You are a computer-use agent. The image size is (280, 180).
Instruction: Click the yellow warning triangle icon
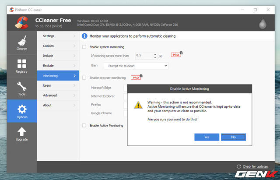click(x=138, y=105)
